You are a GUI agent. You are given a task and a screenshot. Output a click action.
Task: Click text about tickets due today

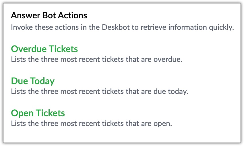coord(100,92)
